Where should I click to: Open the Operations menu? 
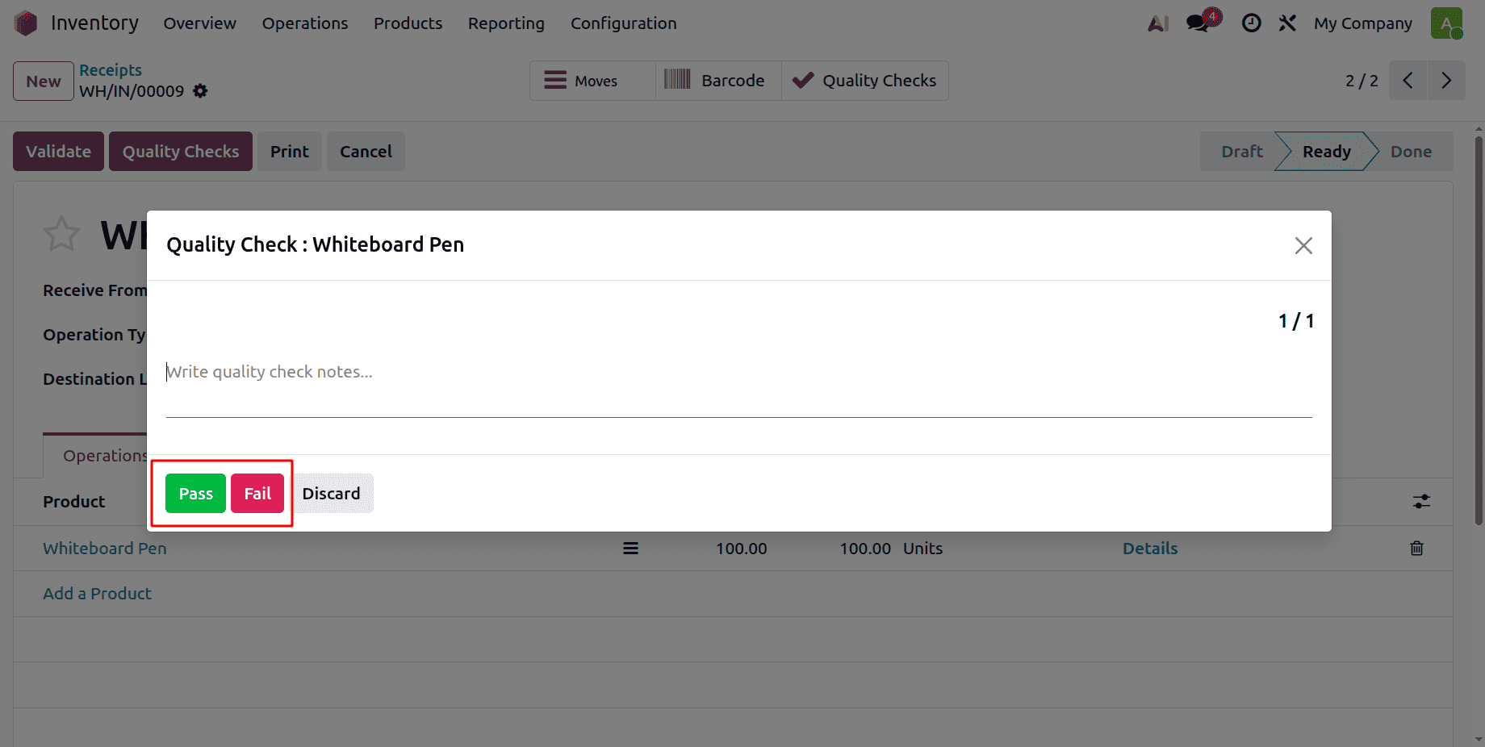coord(305,23)
